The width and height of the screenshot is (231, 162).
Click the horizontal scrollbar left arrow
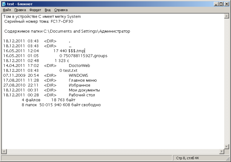click(x=4, y=151)
